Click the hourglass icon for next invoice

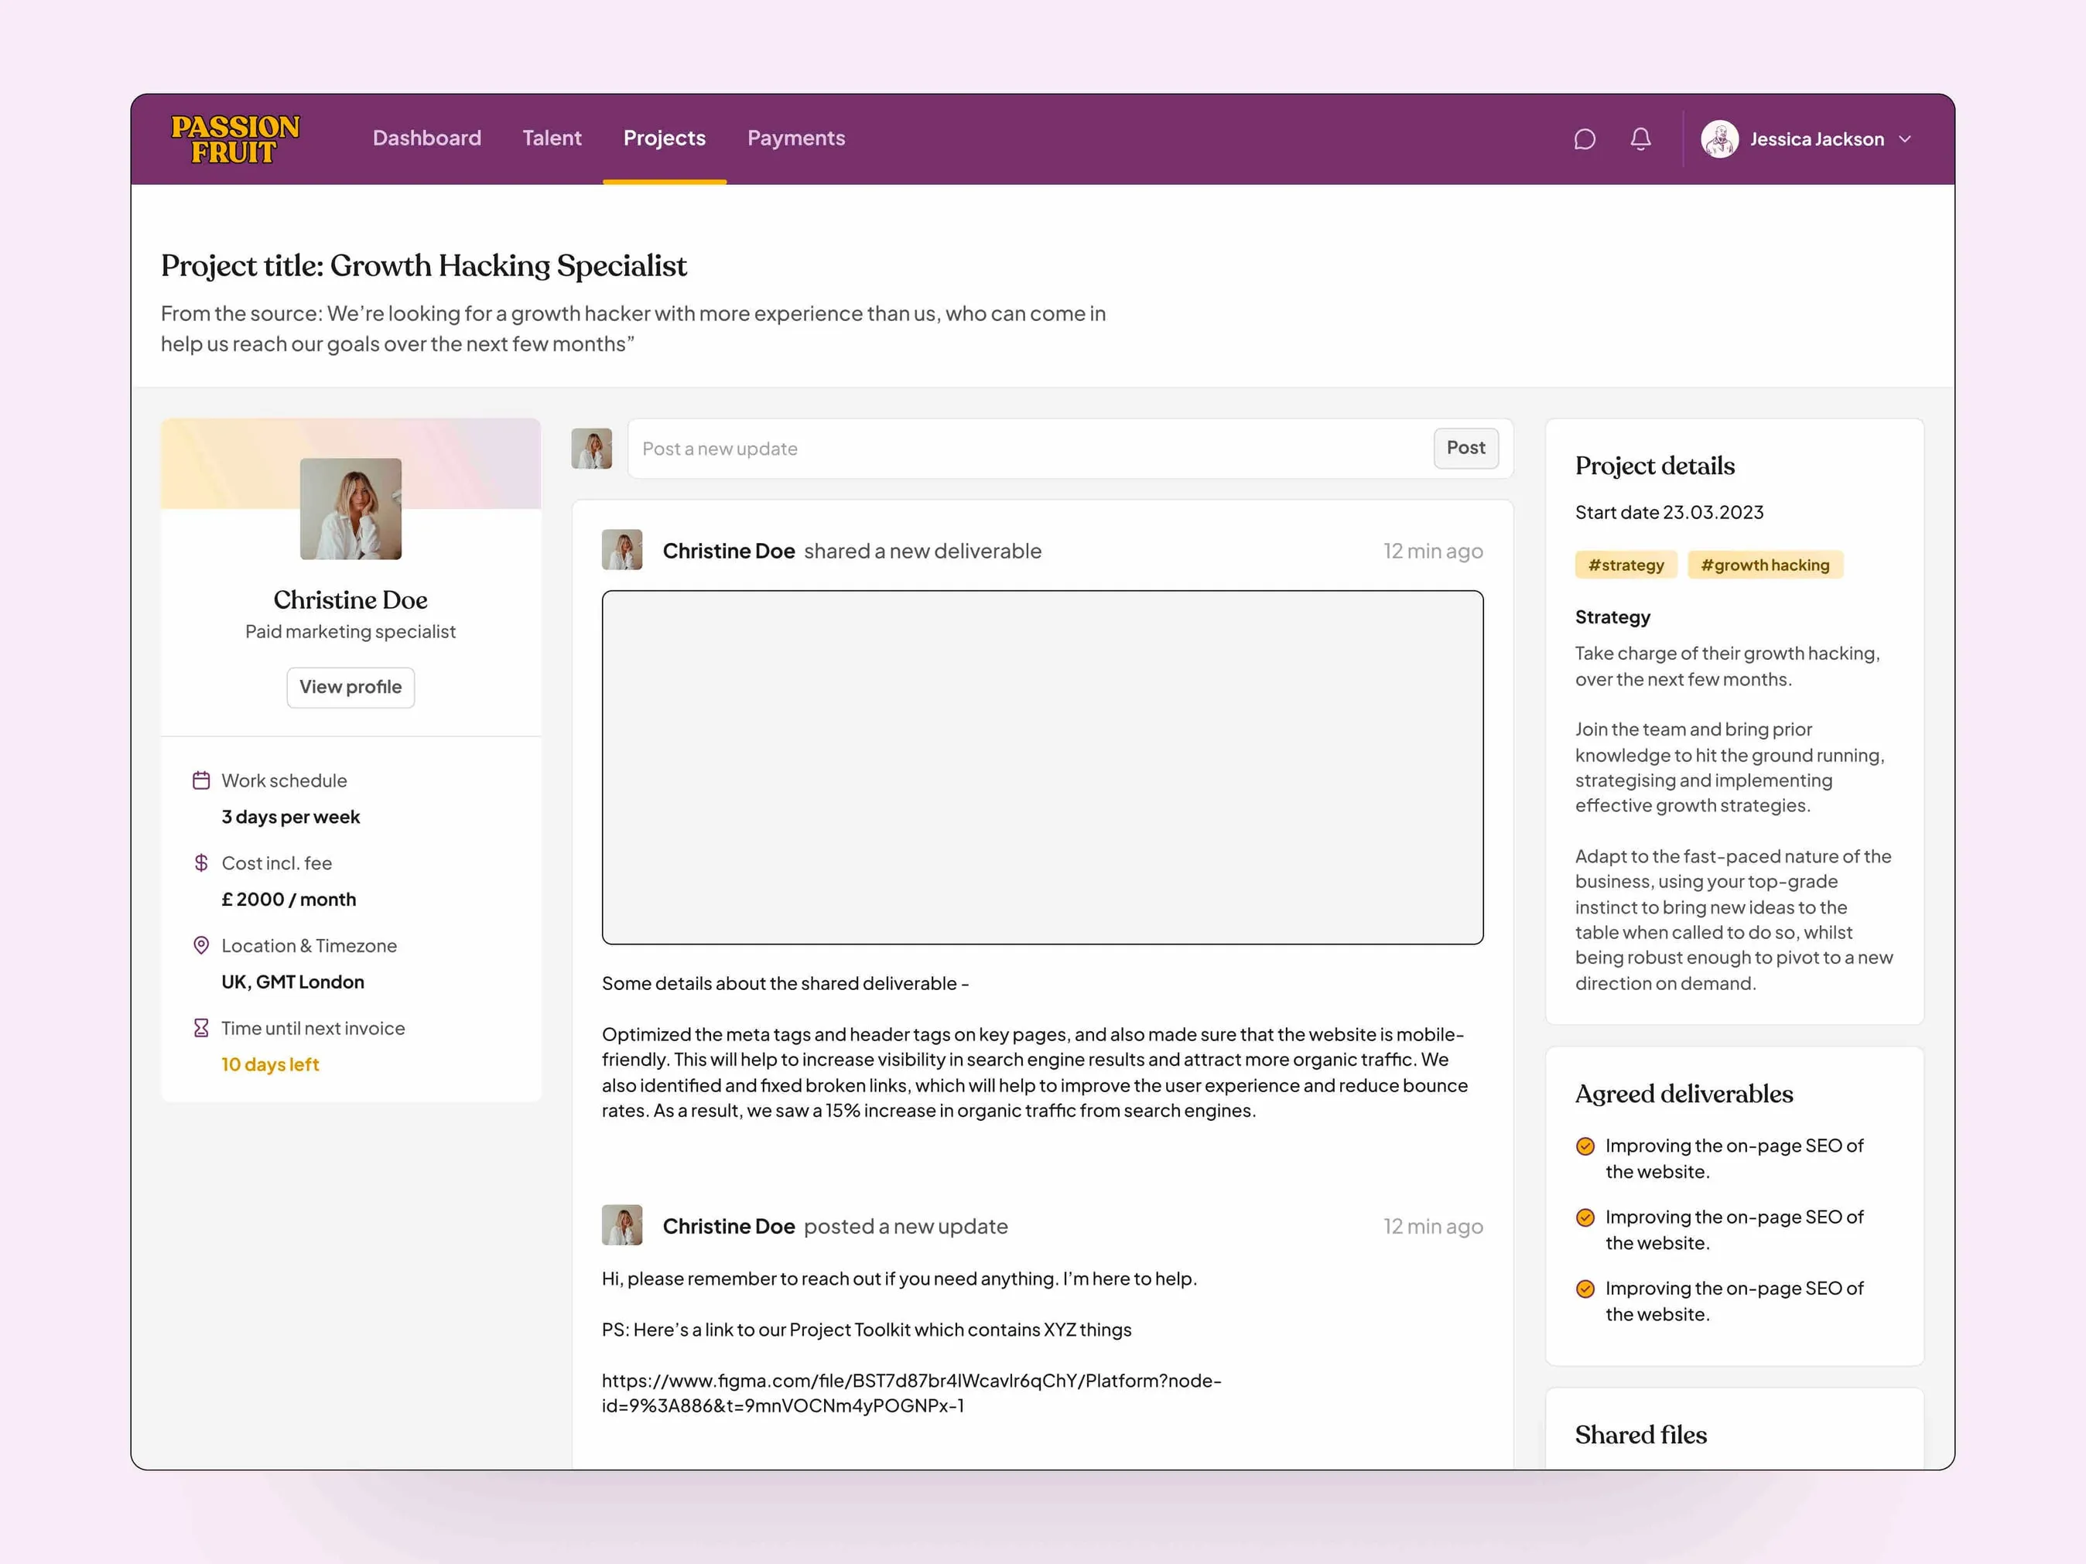tap(201, 1027)
